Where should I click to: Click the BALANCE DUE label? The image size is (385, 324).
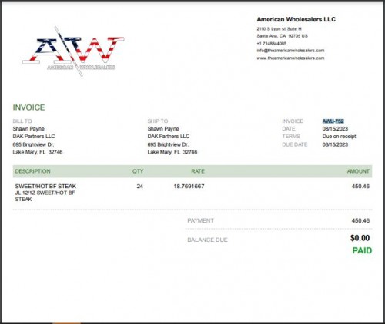[207, 240]
